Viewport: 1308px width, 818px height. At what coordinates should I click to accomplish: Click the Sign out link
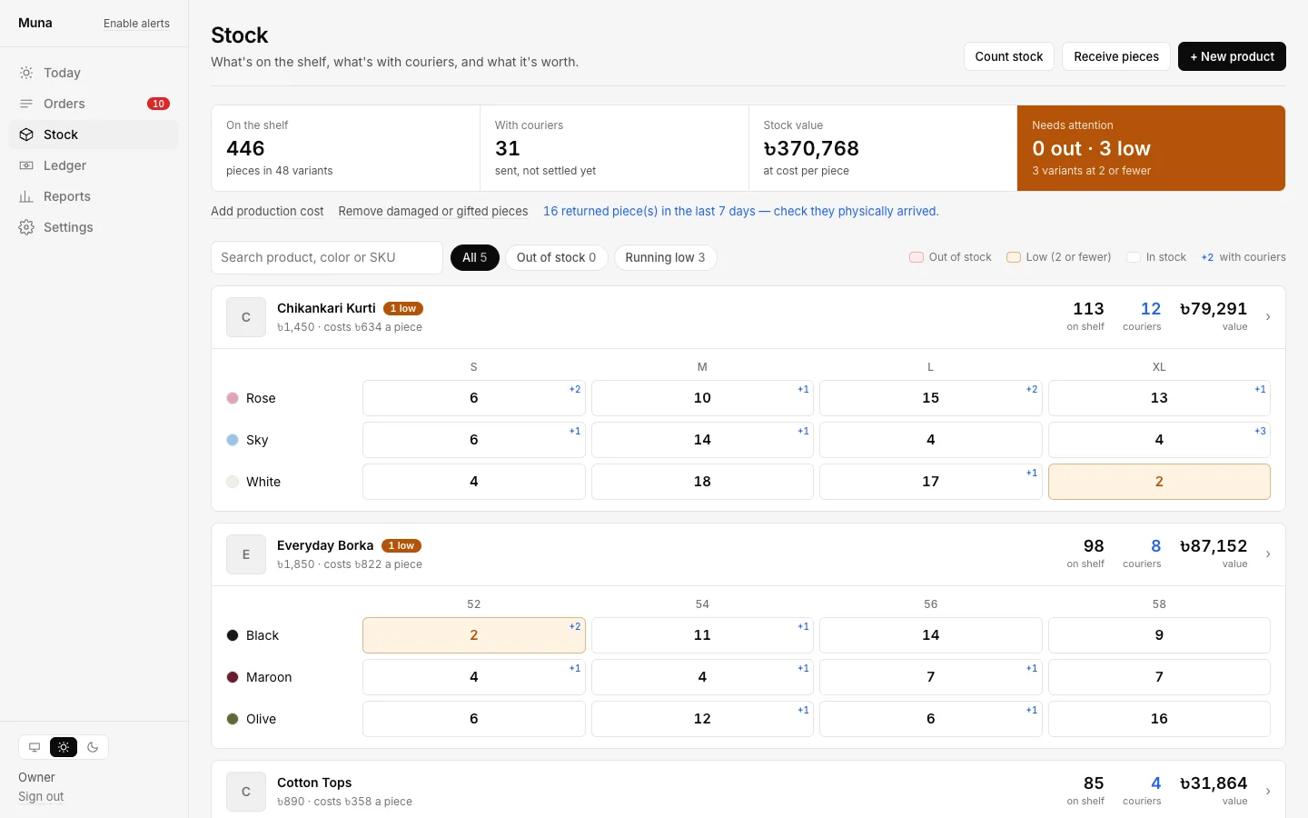coord(41,796)
